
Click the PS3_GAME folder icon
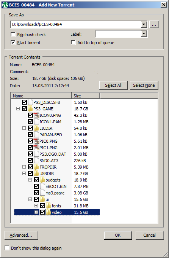30,109
